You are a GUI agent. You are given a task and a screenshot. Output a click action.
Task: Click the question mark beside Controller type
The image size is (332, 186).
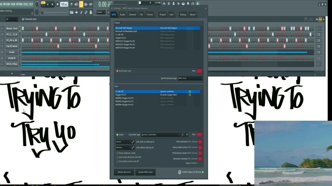click(x=187, y=135)
